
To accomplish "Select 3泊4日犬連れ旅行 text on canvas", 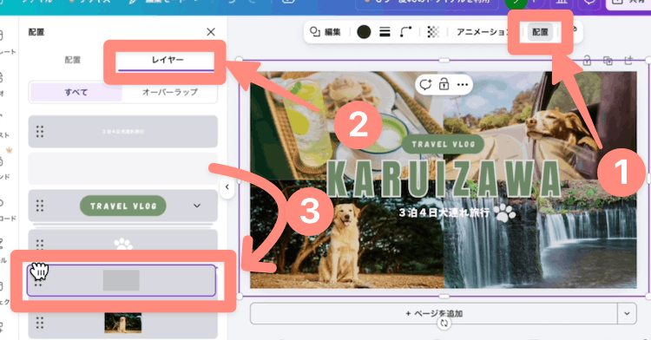I will [x=444, y=212].
